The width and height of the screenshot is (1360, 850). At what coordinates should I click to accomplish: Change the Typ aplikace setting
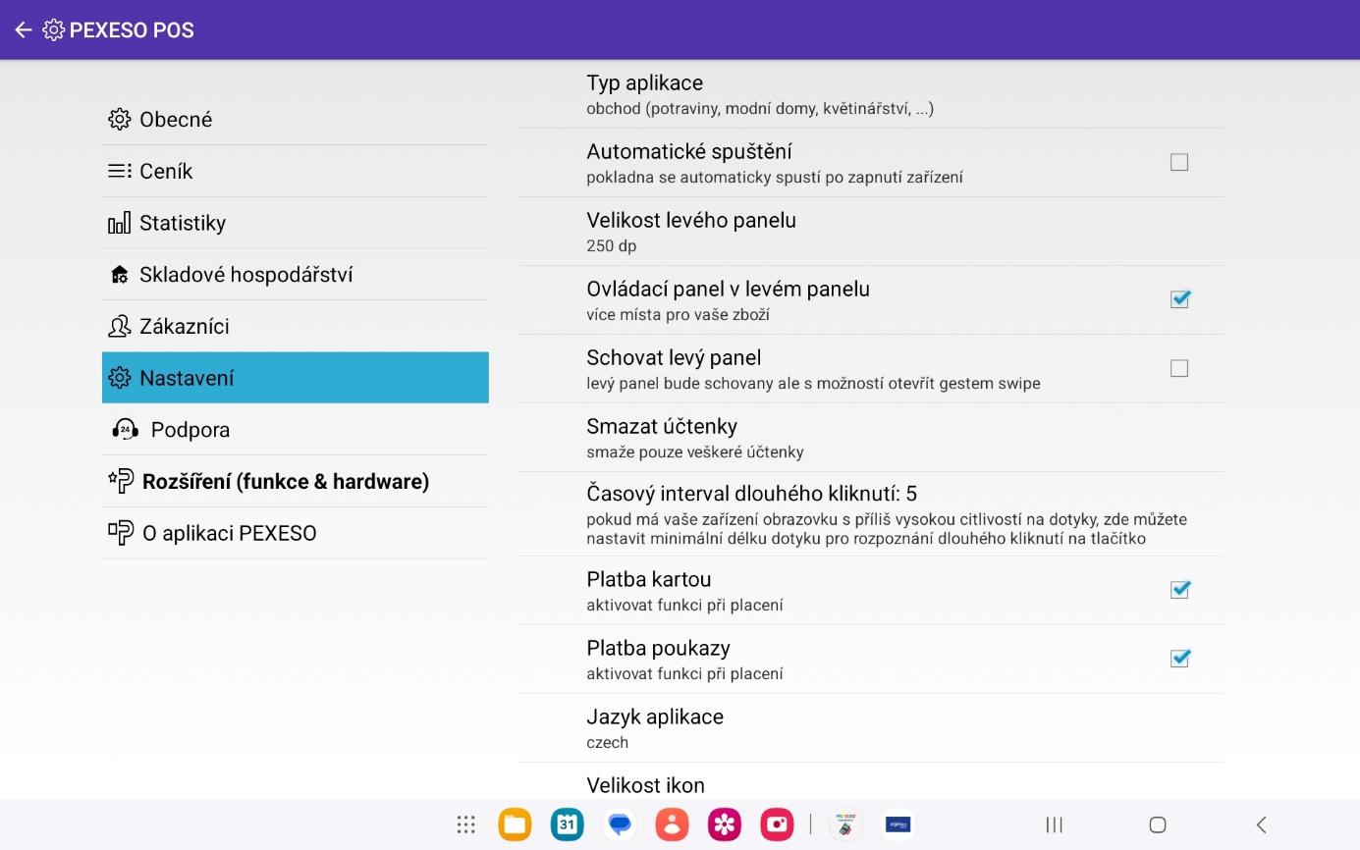pos(871,95)
